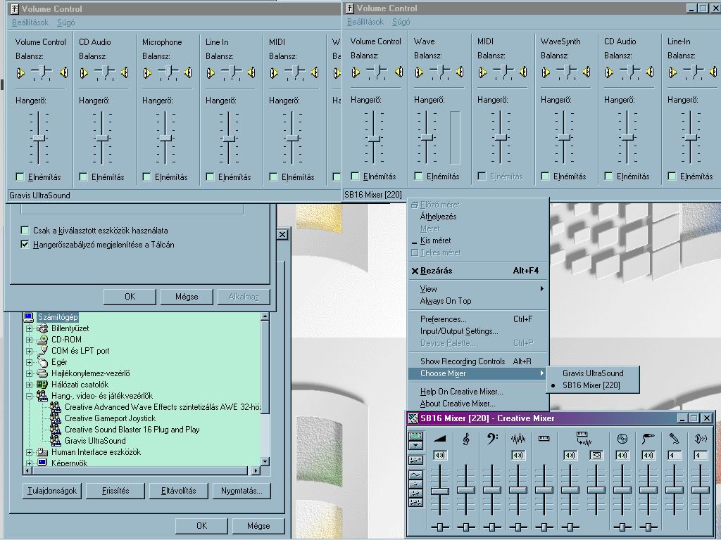
Task: Mute the Wave channel in SB16 Volume Control
Action: point(418,176)
